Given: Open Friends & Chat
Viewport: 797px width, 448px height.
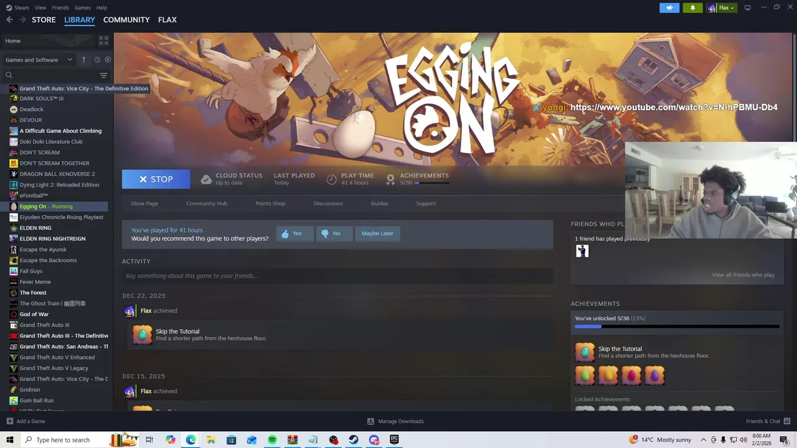Looking at the screenshot, I should coord(768,421).
